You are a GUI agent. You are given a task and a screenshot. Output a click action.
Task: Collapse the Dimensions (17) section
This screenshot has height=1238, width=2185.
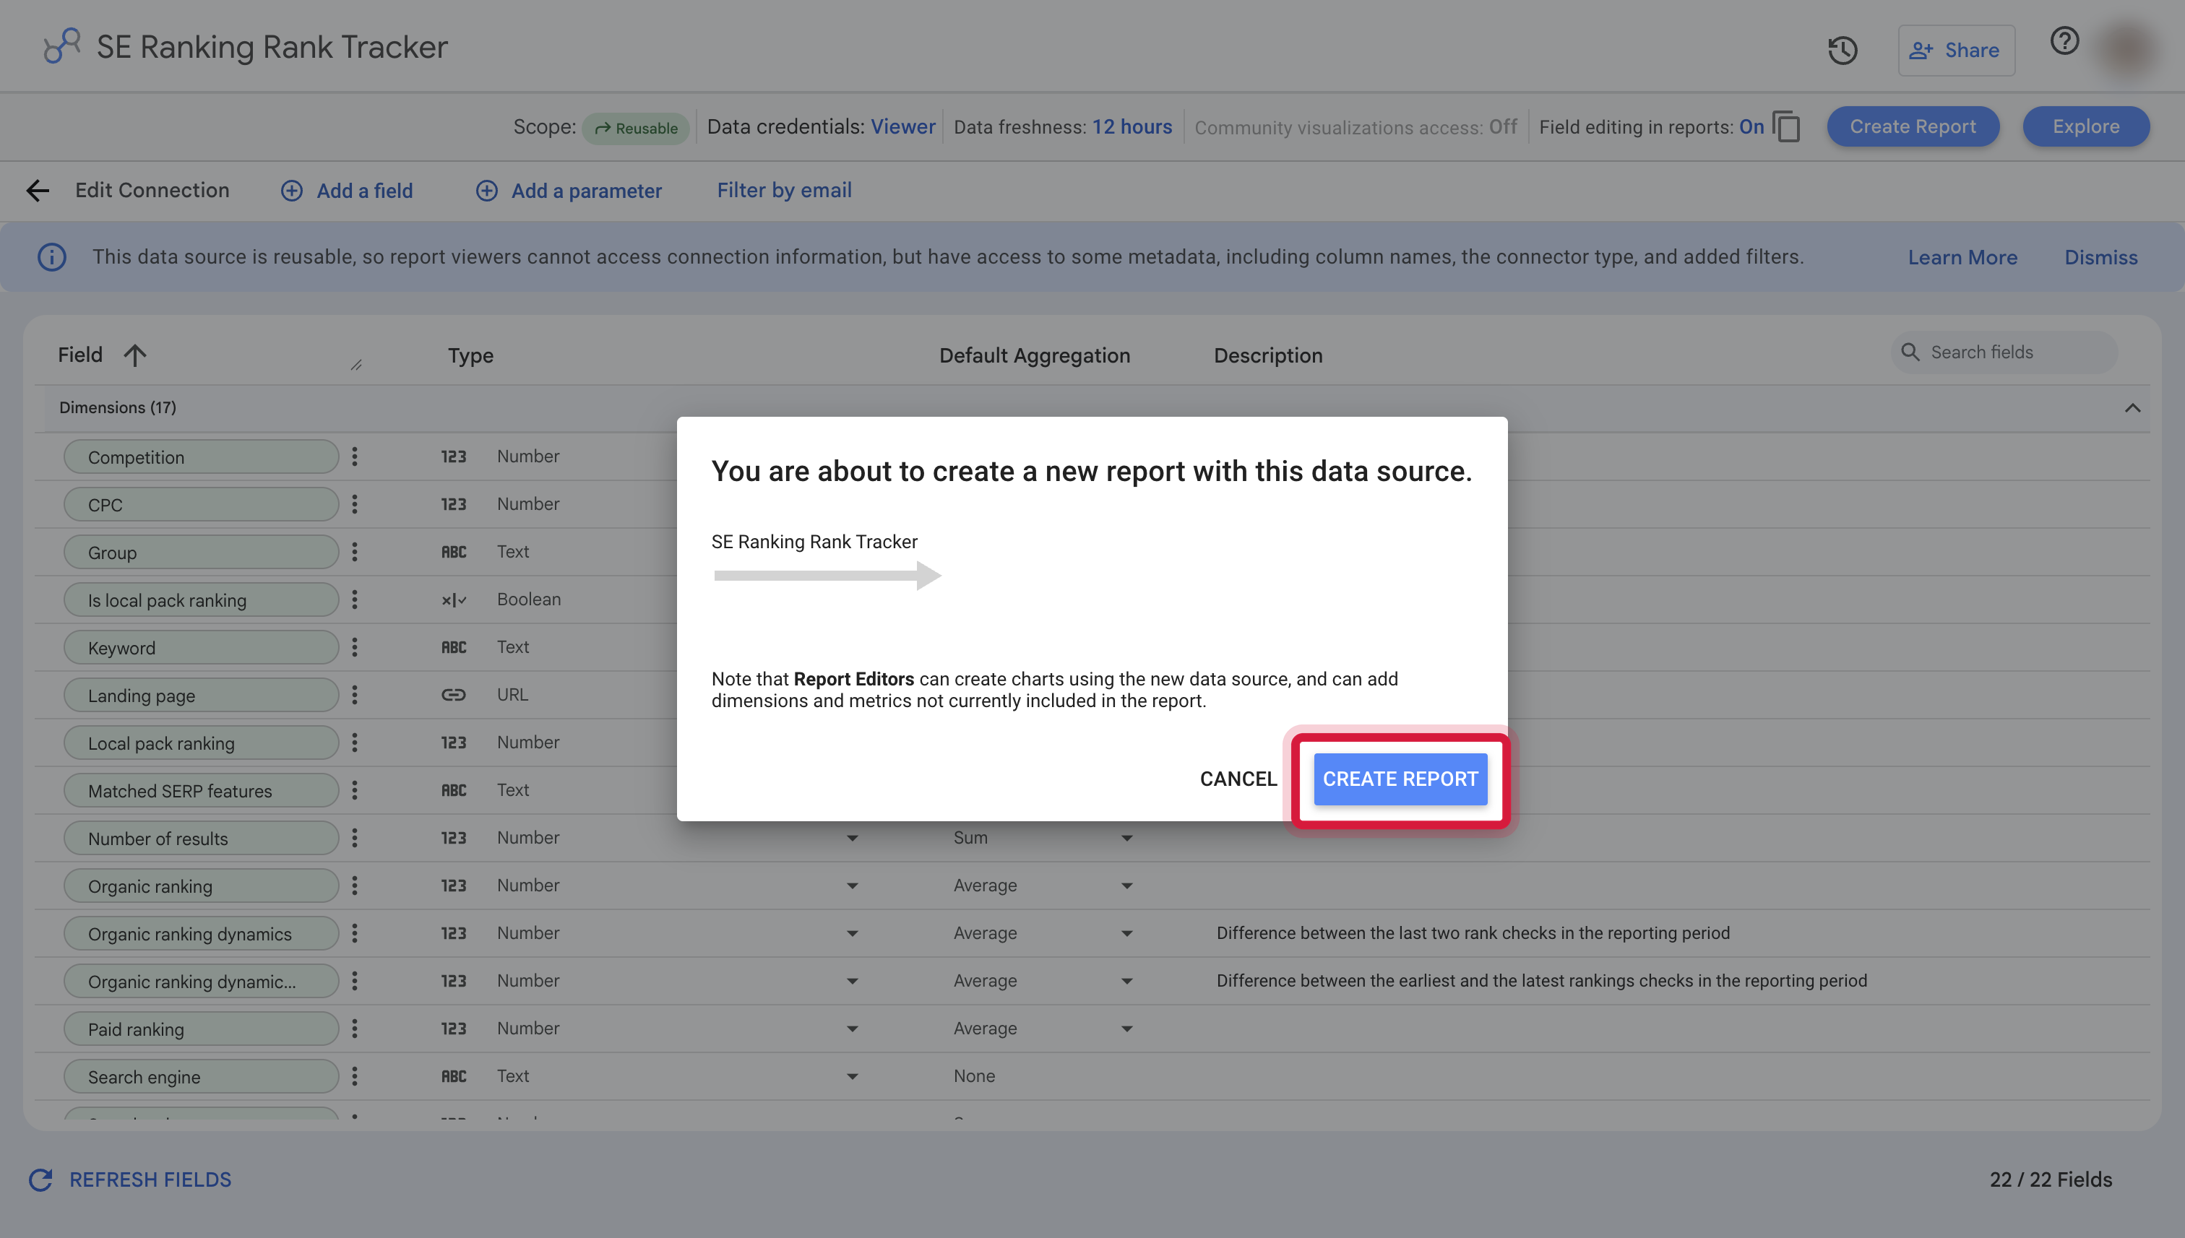pos(2132,408)
